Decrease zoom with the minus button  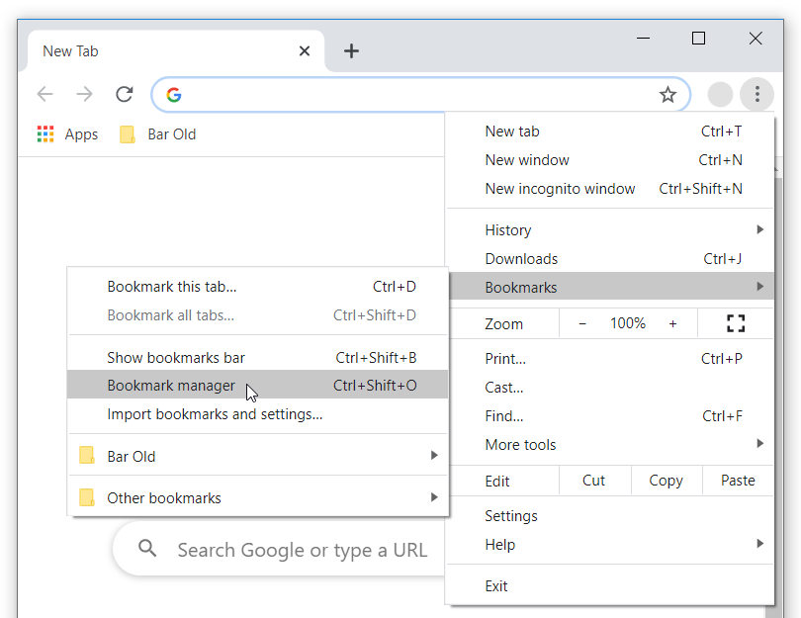582,323
